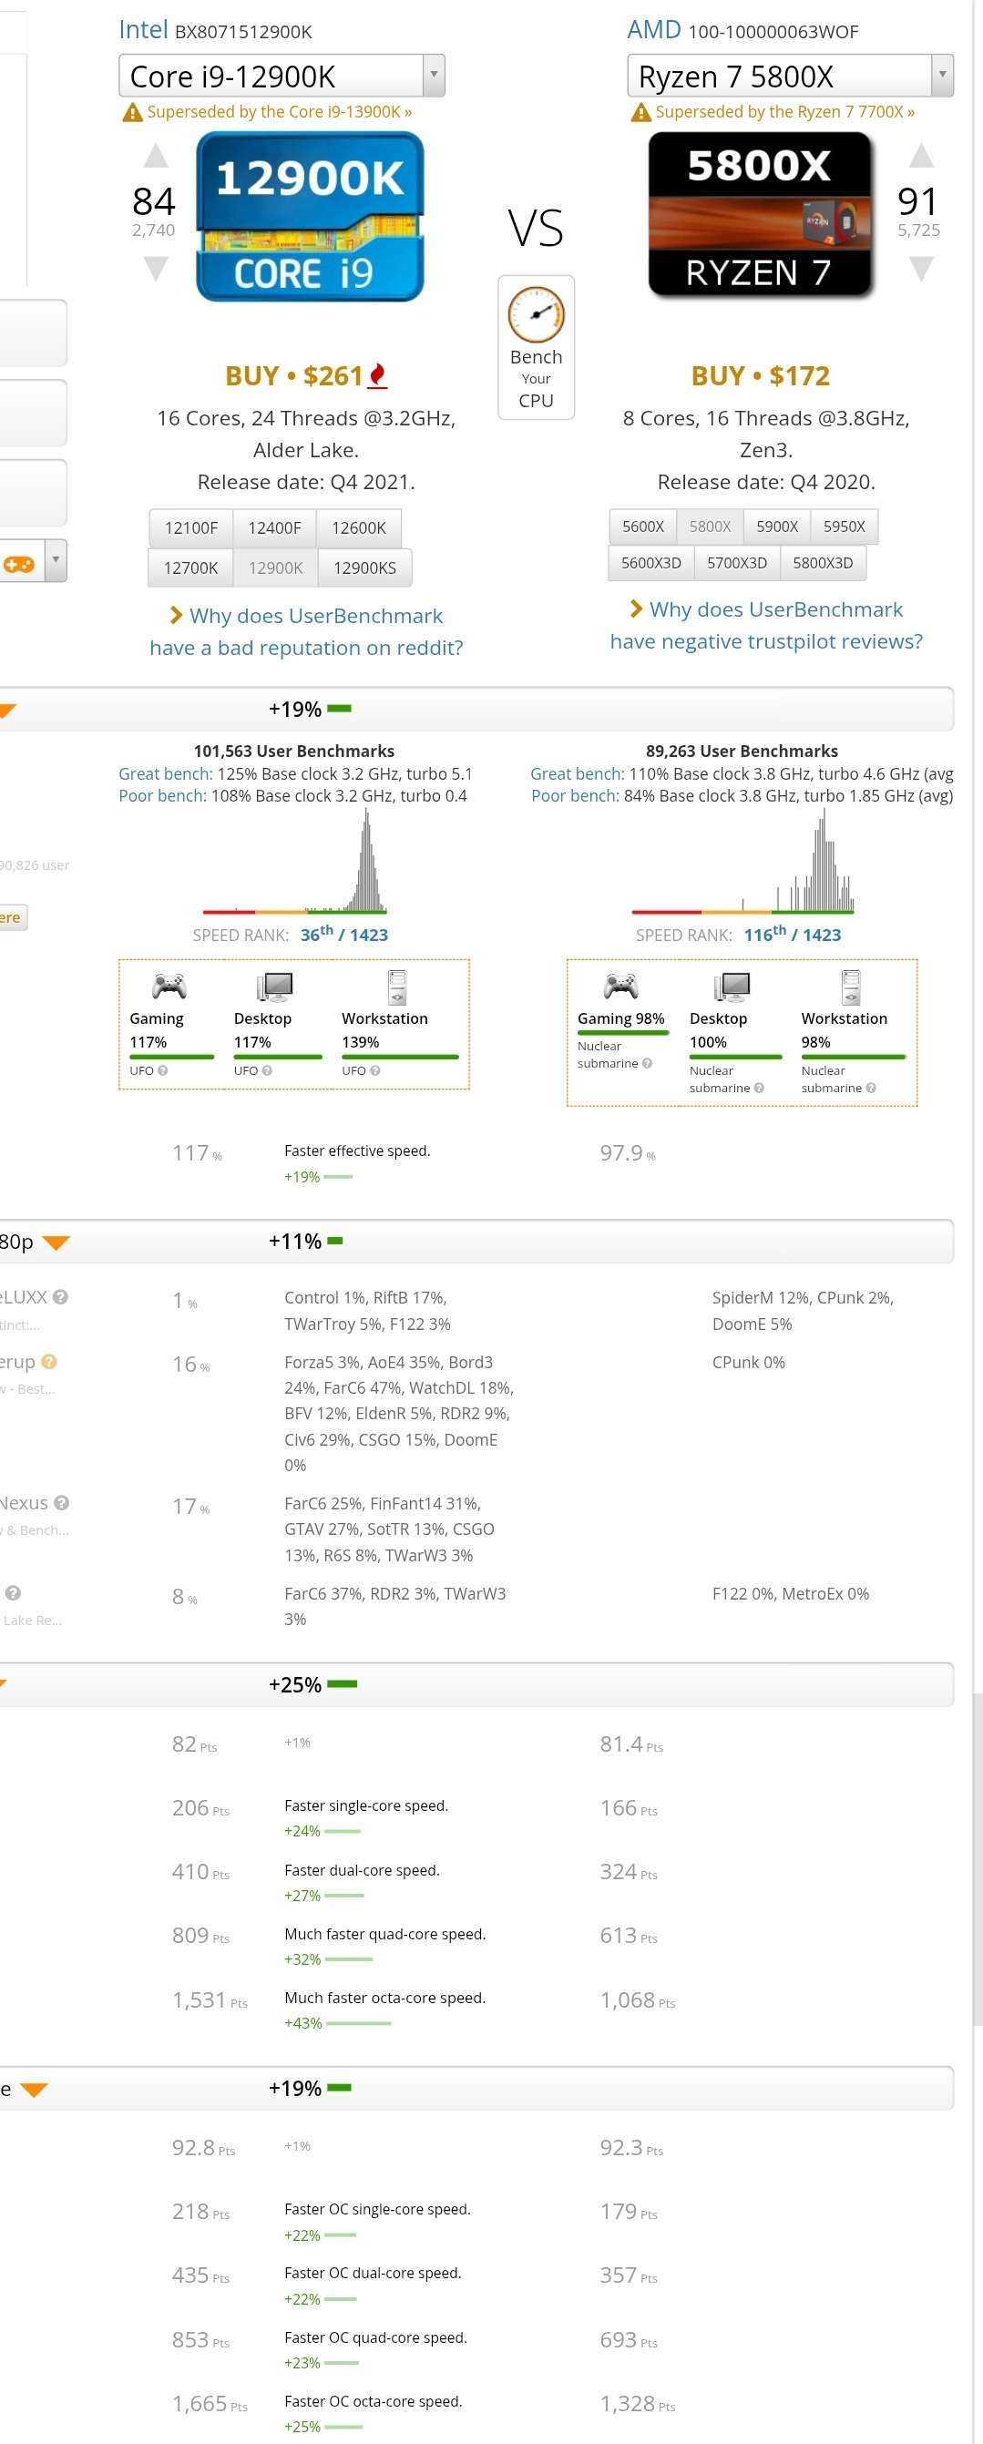The width and height of the screenshot is (983, 2444).
Task: Click BUY $172 for the AMD CPU
Action: point(760,375)
